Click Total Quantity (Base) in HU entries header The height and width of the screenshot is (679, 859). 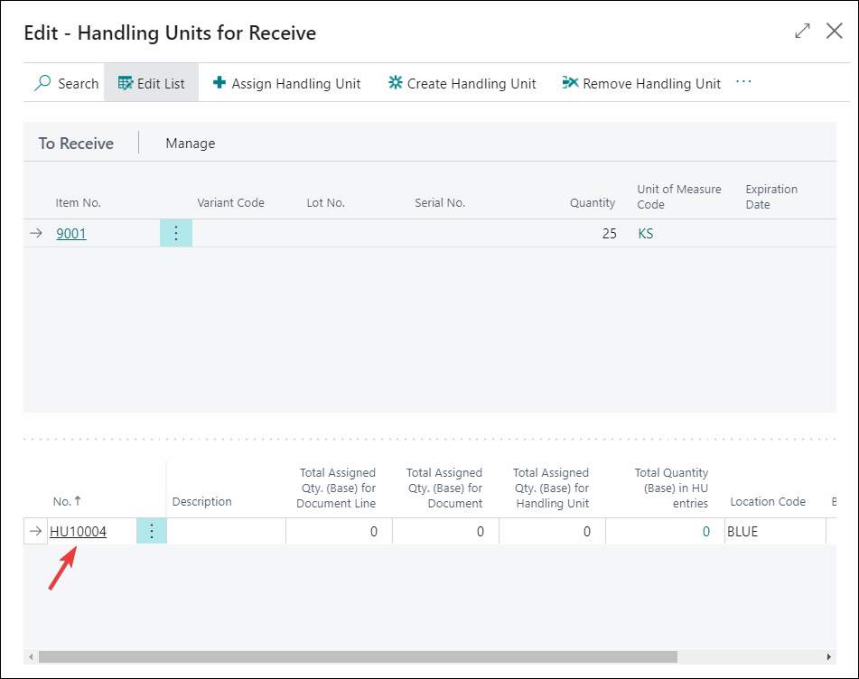coord(672,488)
